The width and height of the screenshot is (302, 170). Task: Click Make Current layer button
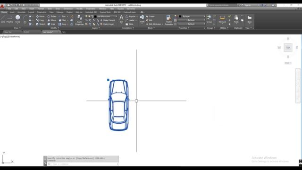[108, 20]
